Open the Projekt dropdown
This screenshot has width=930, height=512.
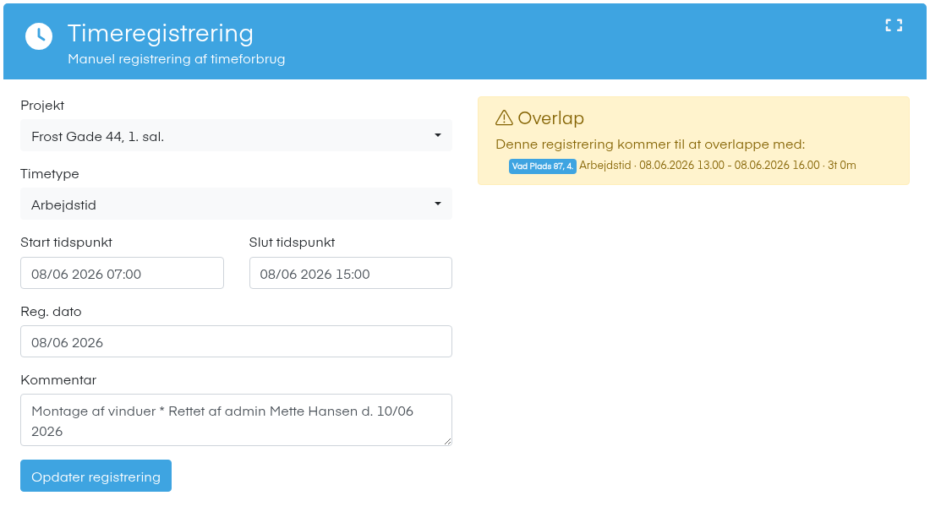pyautogui.click(x=236, y=136)
